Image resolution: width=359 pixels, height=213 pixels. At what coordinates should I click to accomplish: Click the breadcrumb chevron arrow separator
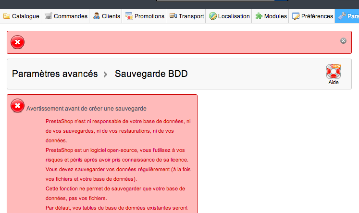[105, 75]
